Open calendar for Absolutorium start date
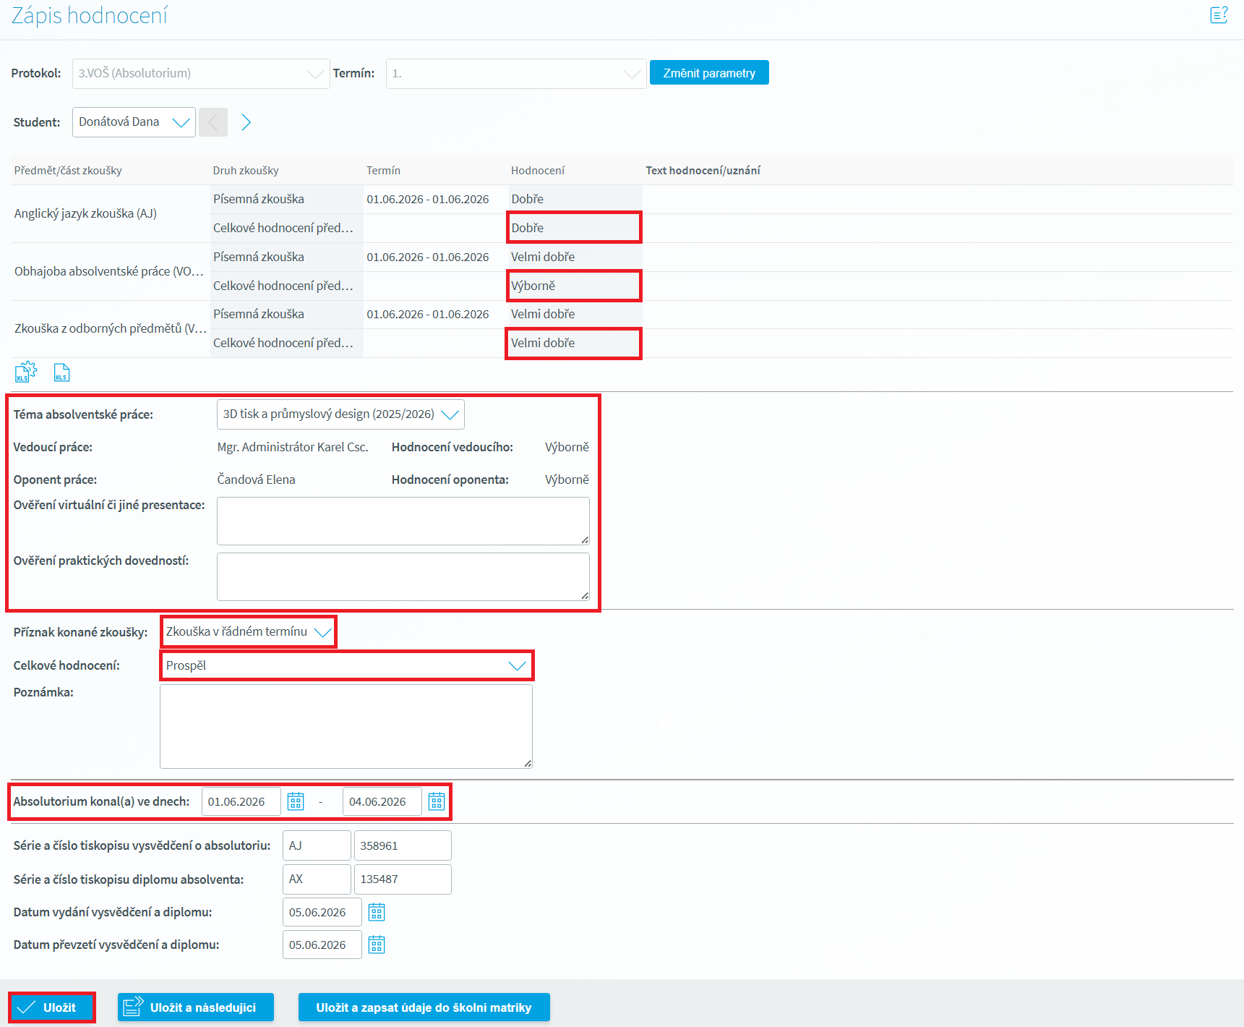This screenshot has width=1244, height=1027. (296, 801)
